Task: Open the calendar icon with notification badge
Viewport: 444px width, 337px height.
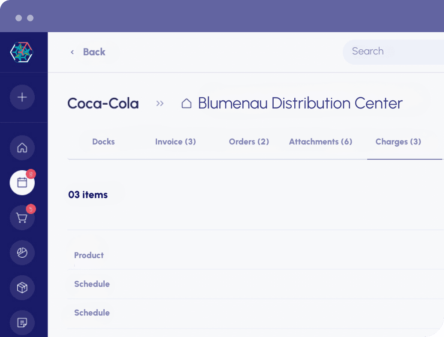Action: coord(22,183)
